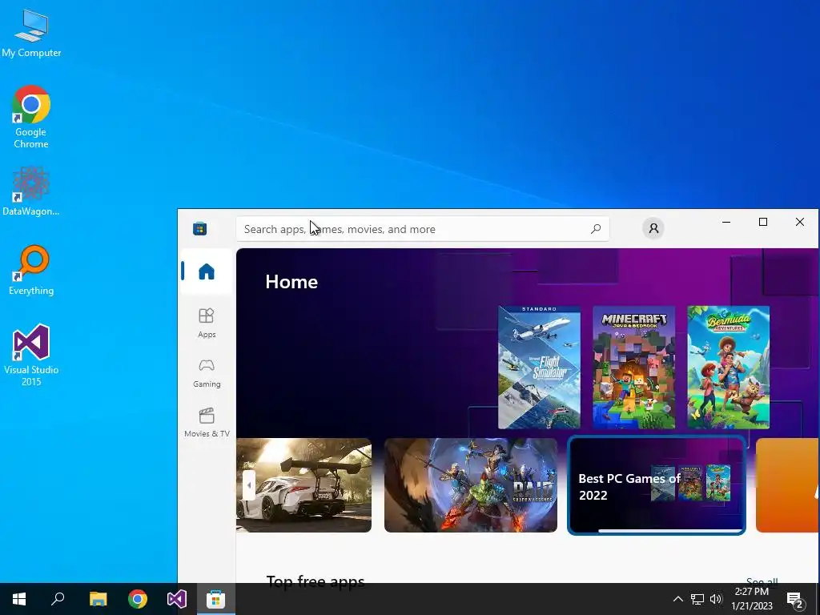
Task: Open the taskbar clock and date
Action: click(751, 599)
